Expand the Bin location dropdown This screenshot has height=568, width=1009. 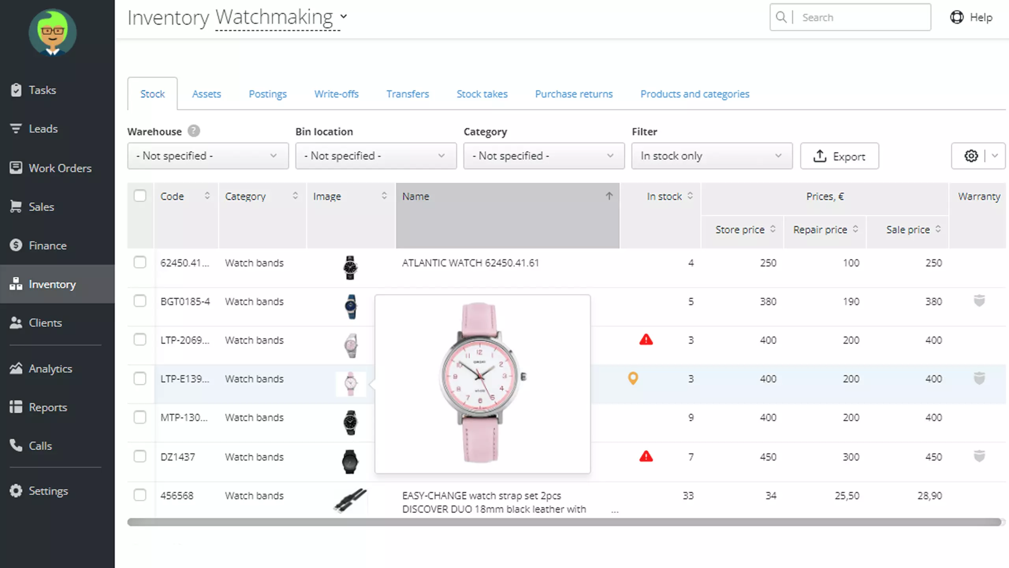click(x=376, y=156)
